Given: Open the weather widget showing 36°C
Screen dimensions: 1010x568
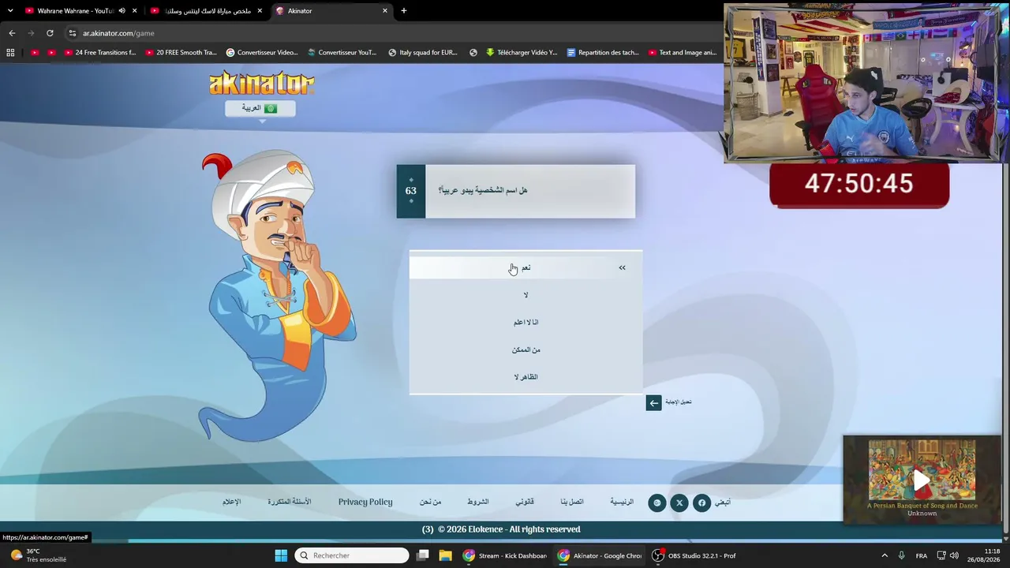Looking at the screenshot, I should (38, 555).
